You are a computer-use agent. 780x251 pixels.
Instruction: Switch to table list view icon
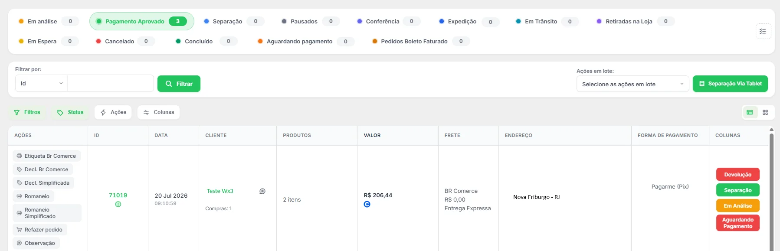750,112
